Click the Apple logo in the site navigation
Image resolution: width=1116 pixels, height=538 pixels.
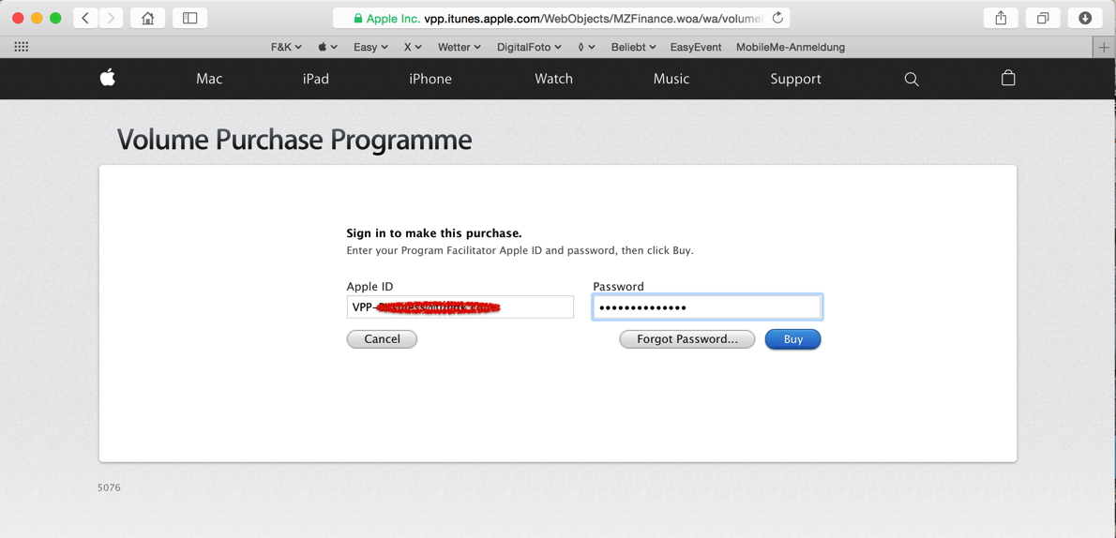point(108,78)
